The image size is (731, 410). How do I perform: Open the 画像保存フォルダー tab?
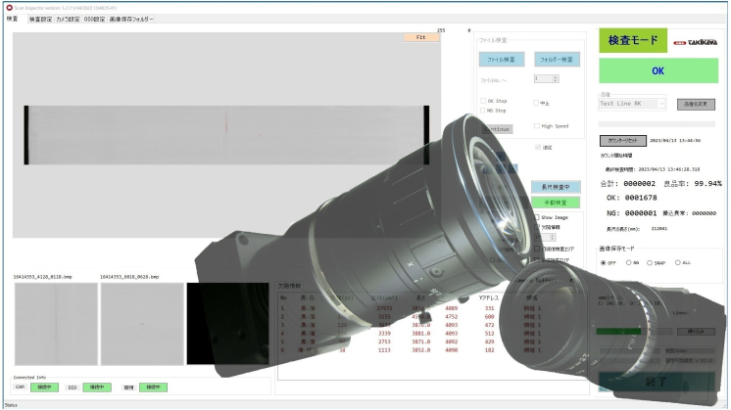click(131, 19)
